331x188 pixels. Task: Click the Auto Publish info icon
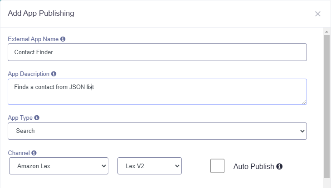click(279, 166)
